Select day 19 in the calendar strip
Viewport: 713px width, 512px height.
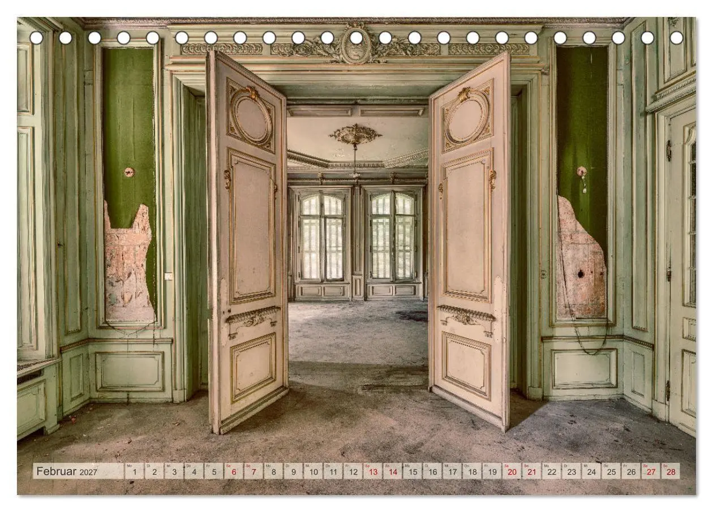491,471
